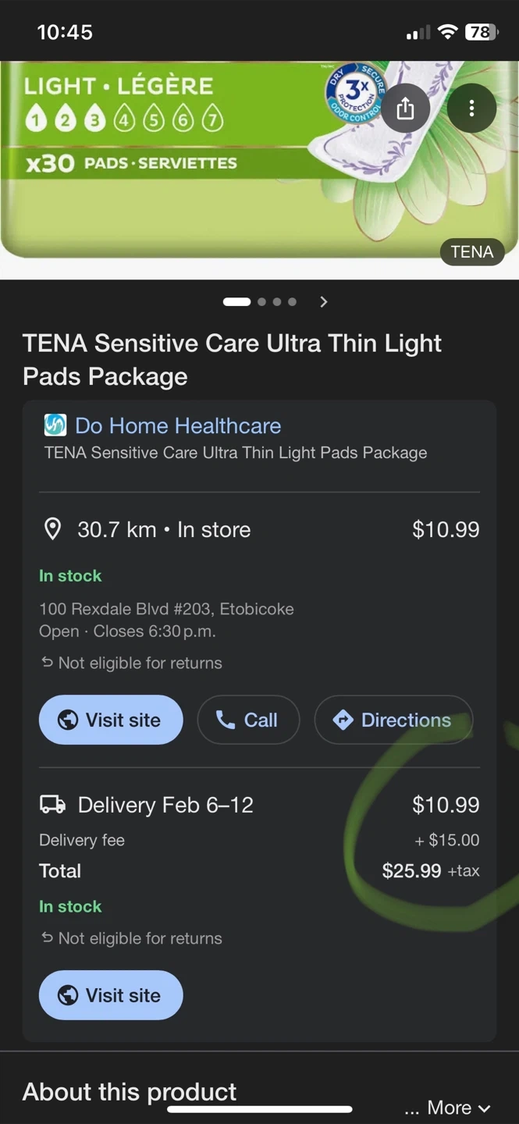519x1124 pixels.
Task: Get Directions to the store
Action: pos(393,720)
